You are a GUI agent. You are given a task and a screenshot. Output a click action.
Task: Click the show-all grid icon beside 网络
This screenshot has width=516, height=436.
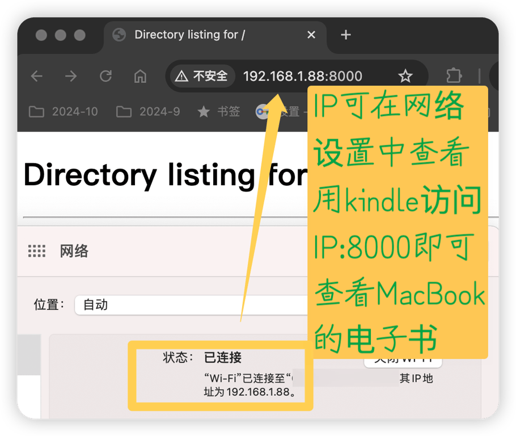(37, 251)
